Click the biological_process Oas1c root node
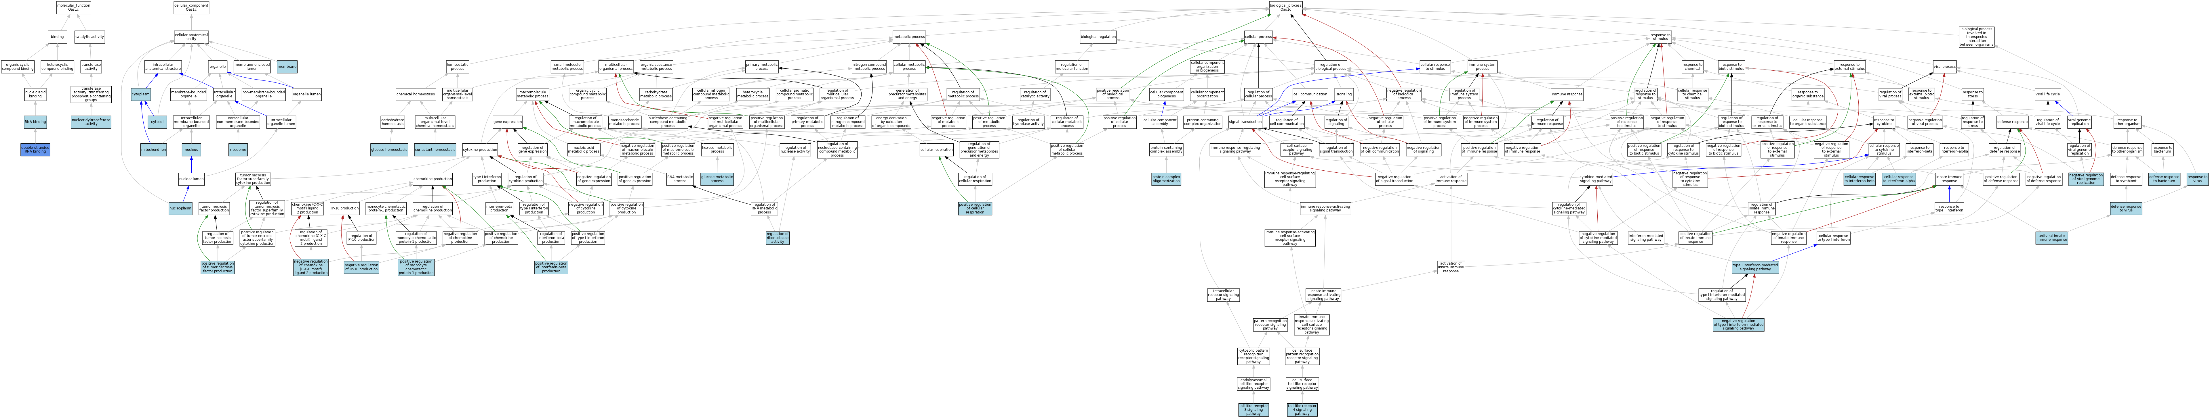 tap(1285, 8)
